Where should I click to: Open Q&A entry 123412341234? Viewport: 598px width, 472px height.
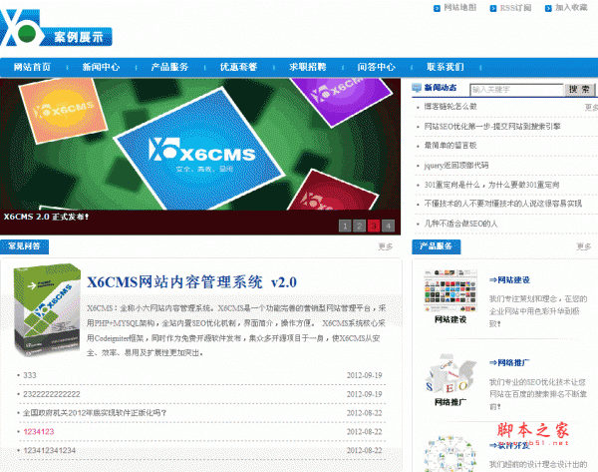coord(50,450)
